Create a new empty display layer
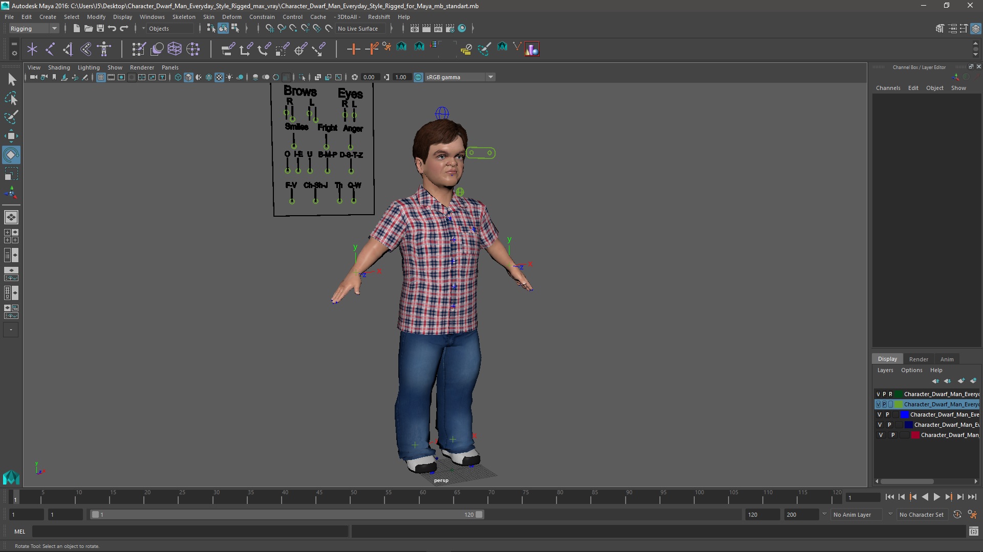 (x=961, y=381)
